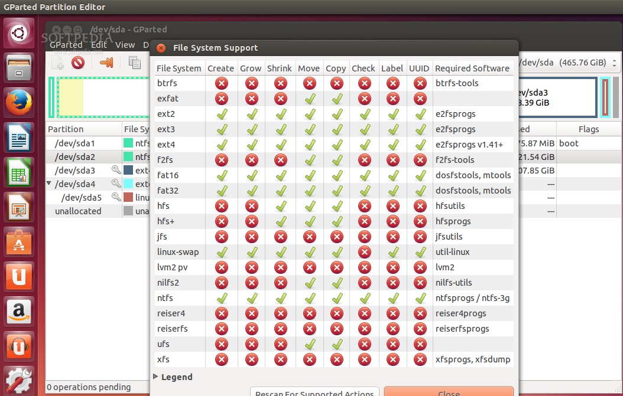Close the File System Support dialog
The height and width of the screenshot is (396, 623).
(449, 392)
